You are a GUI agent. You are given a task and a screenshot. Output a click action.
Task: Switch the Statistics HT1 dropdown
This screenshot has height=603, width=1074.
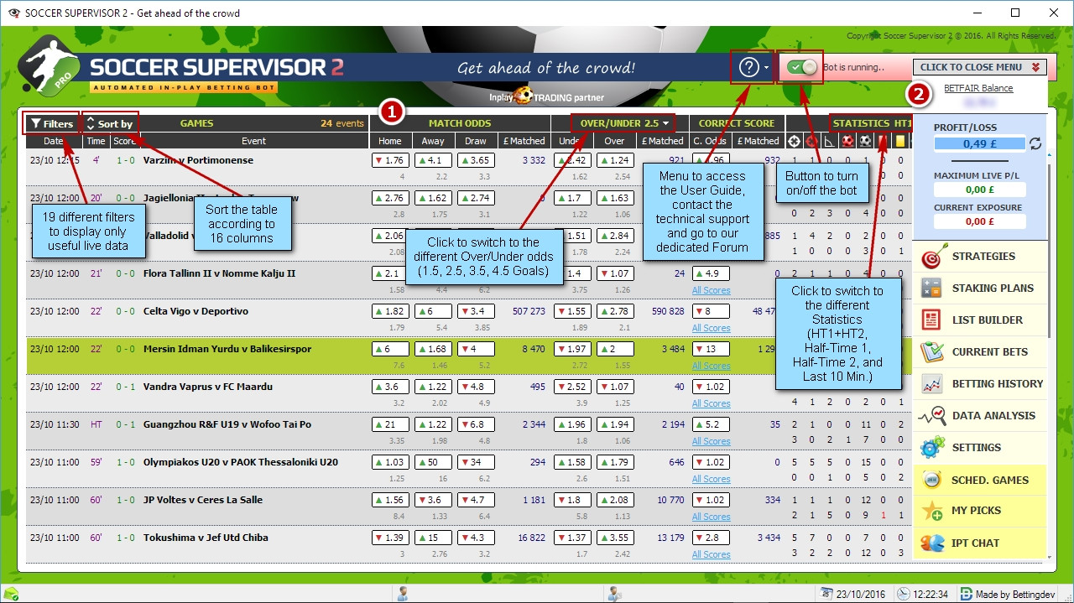point(871,123)
